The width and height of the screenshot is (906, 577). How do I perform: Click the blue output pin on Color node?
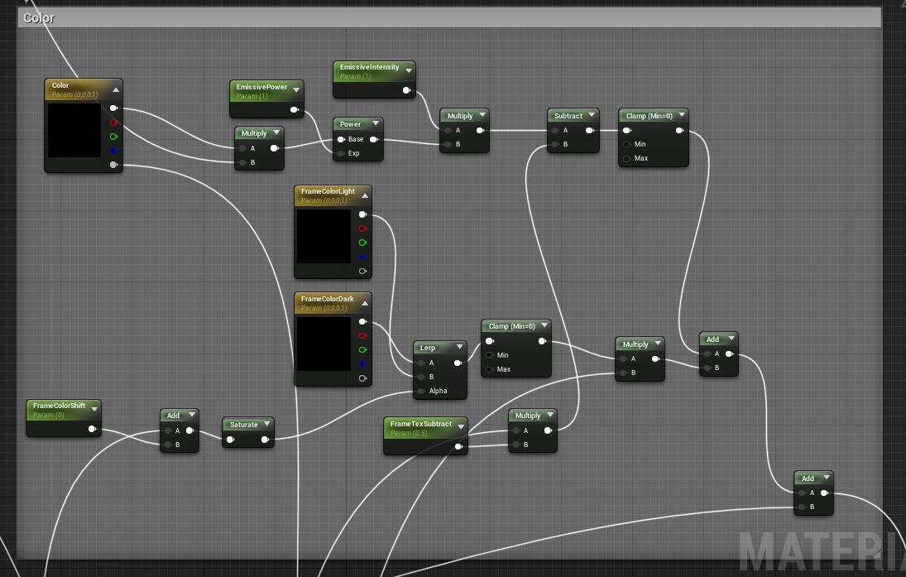click(113, 151)
